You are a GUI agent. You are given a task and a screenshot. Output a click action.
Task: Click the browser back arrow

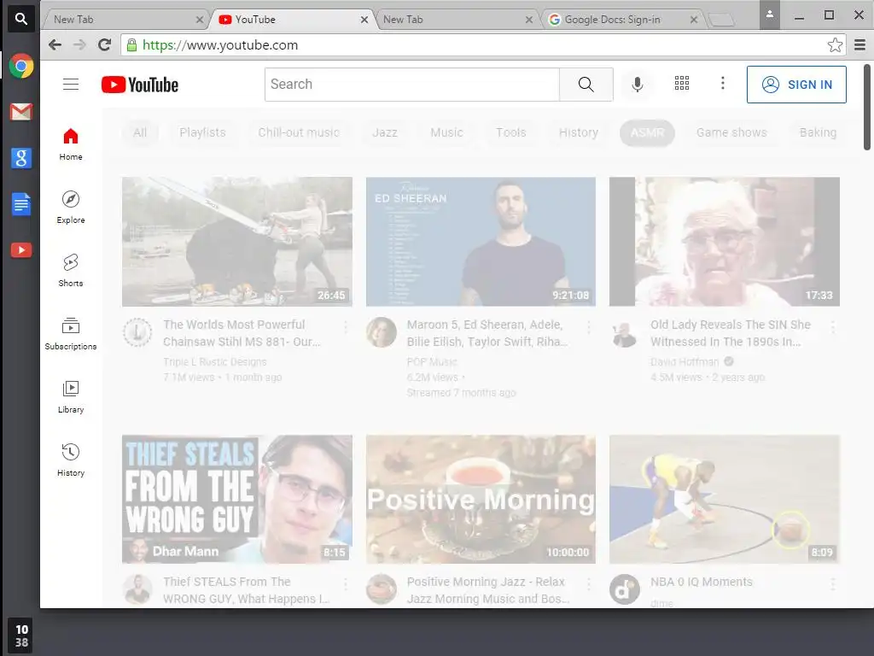55,44
